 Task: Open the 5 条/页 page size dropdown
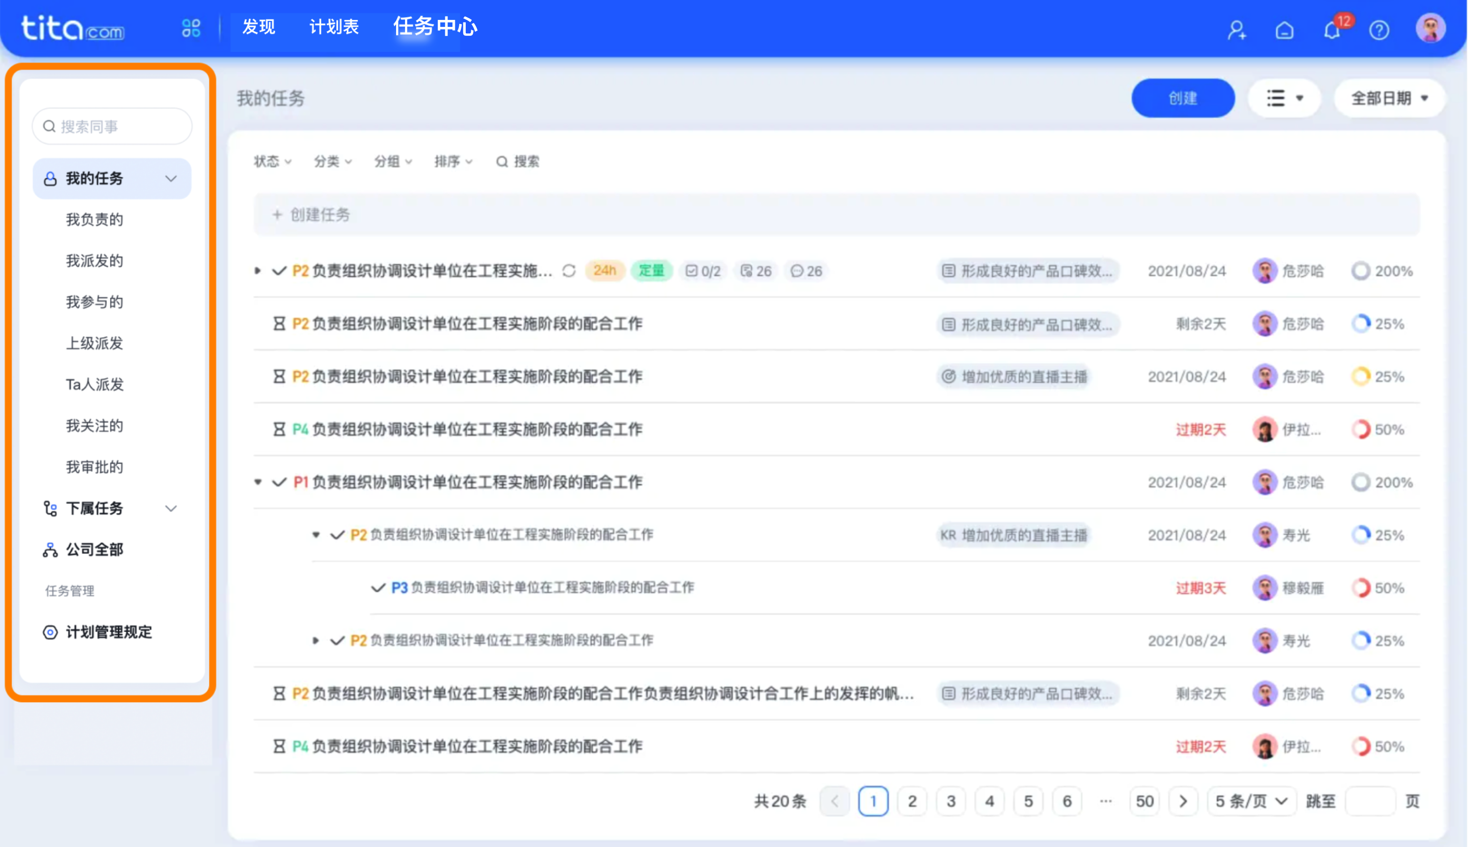1252,802
